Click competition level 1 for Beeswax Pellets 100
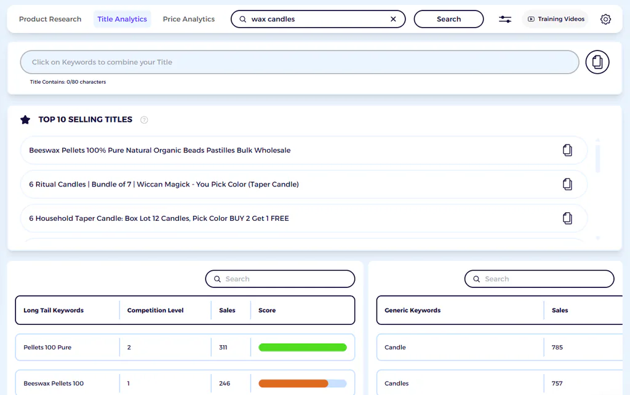Screen dimensions: 630x395 click(129, 383)
